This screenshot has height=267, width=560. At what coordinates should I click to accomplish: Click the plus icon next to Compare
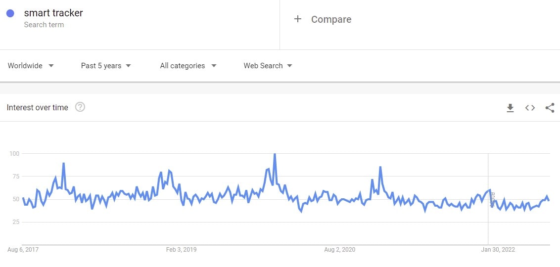point(298,19)
